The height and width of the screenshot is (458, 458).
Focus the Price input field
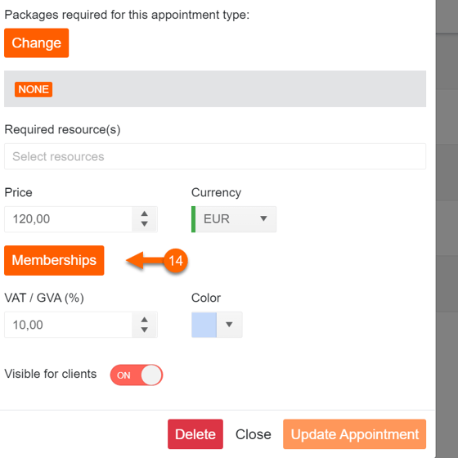click(x=69, y=219)
